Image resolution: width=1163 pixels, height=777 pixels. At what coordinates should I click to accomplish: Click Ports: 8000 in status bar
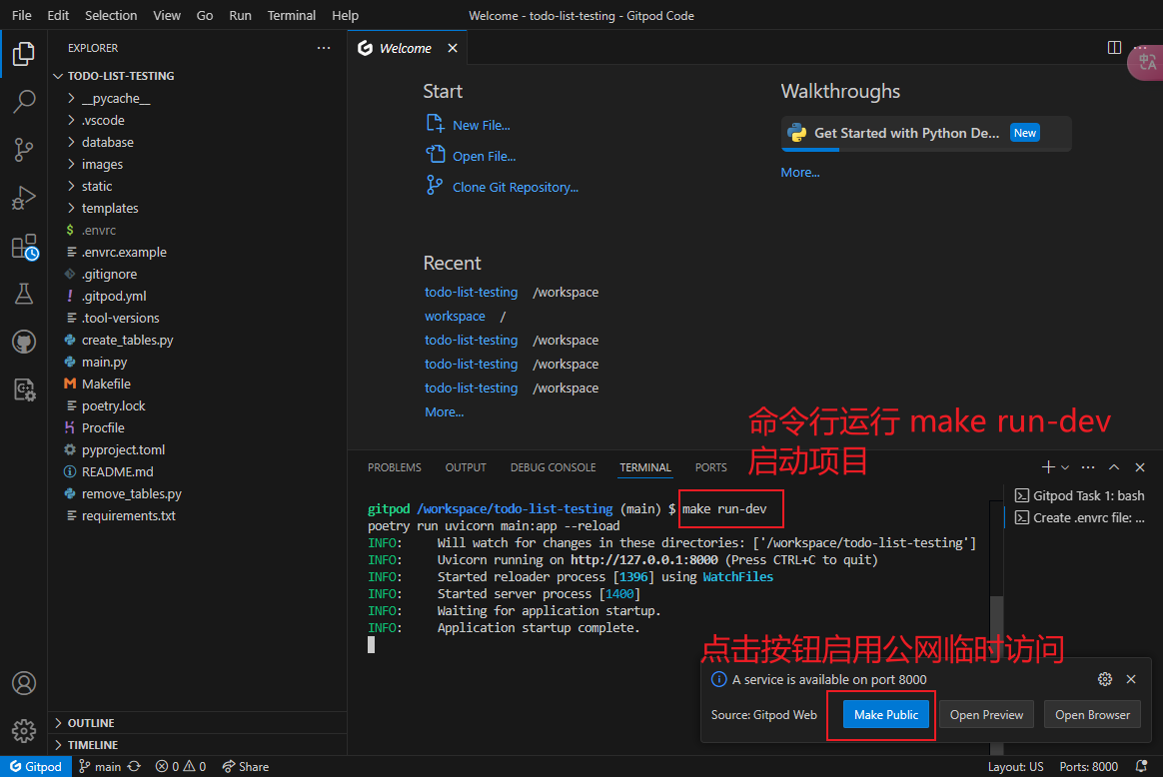point(1088,767)
